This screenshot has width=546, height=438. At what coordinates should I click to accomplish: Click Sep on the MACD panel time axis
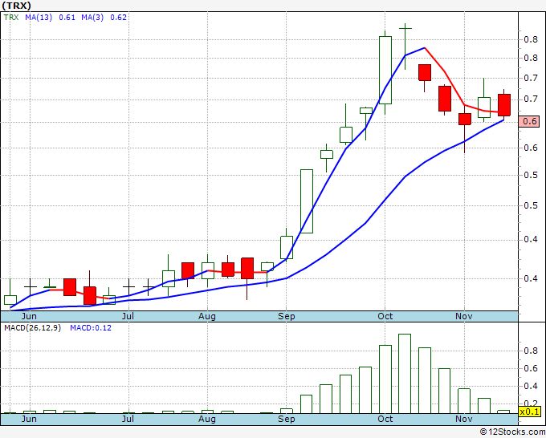pyautogui.click(x=286, y=419)
